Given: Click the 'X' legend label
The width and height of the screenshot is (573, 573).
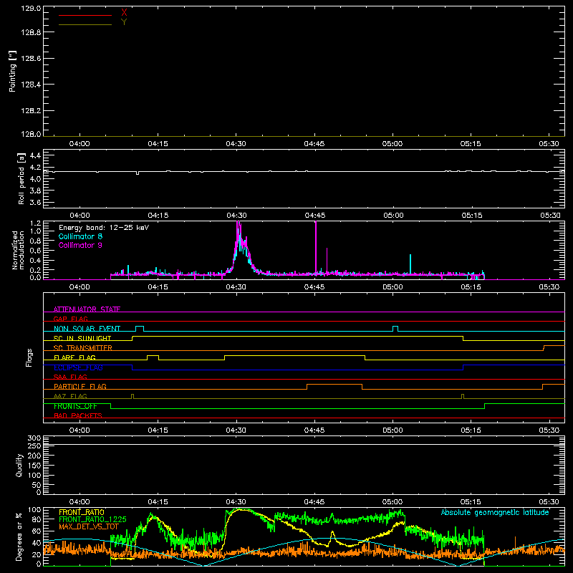Looking at the screenshot, I should click(124, 13).
